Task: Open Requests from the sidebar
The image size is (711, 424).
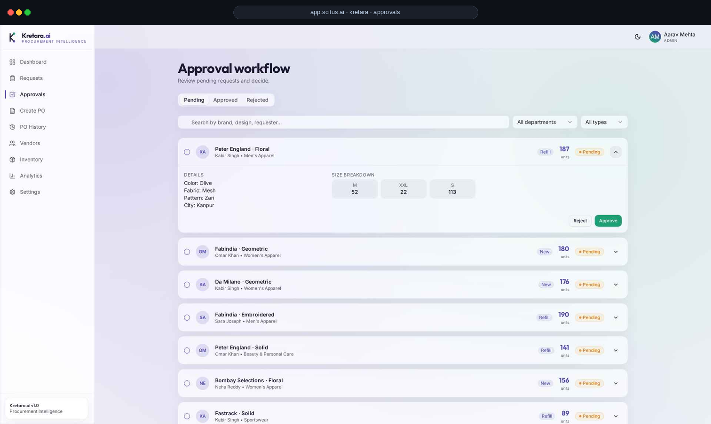Action: pos(47,78)
